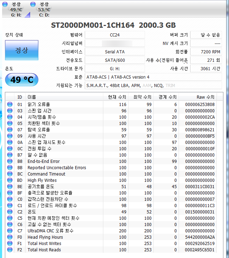Click the 현재 수치 column header

coord(116,97)
